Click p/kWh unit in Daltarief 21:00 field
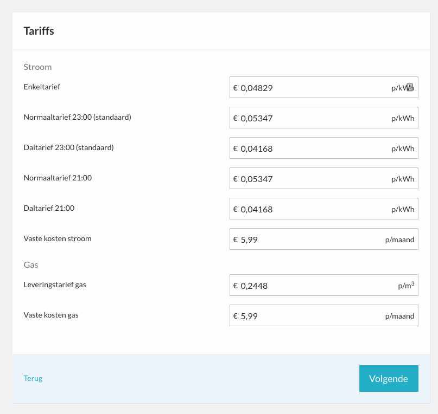The image size is (438, 414). (403, 210)
